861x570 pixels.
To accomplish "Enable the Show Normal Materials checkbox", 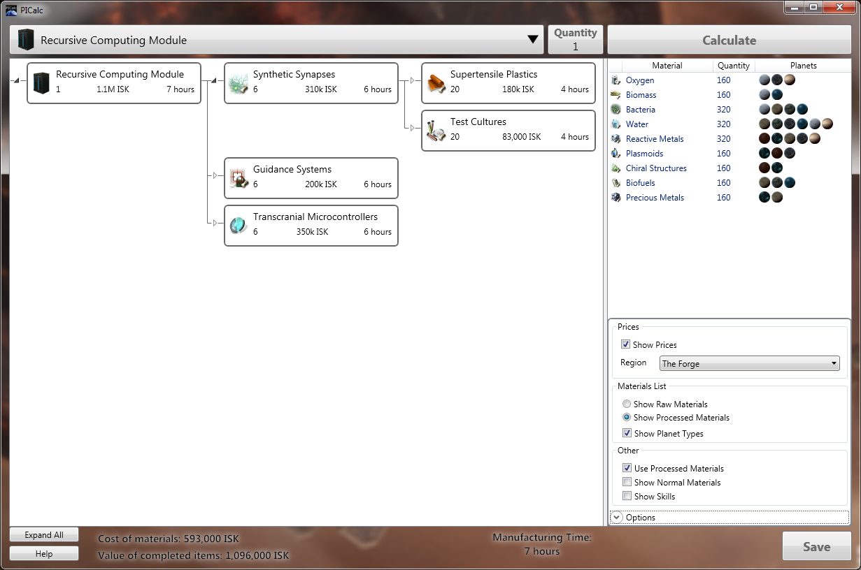I will (x=627, y=482).
